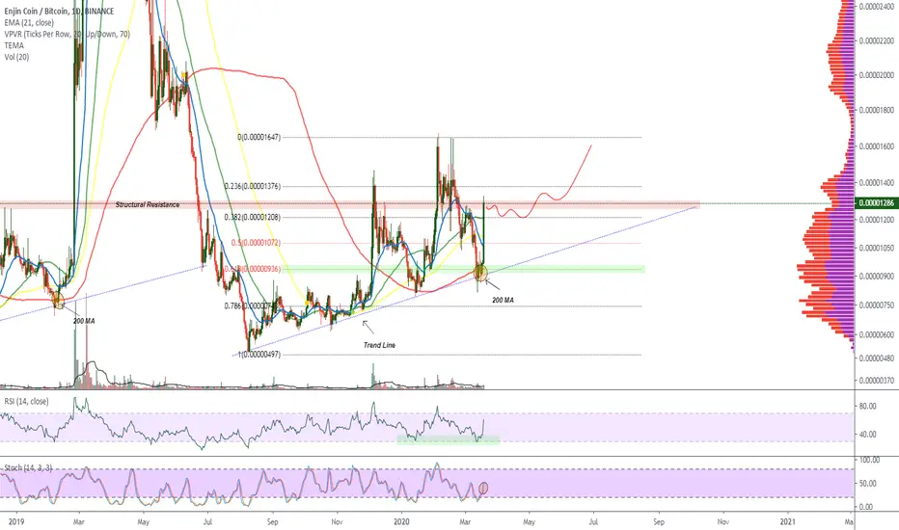Select the orange circle marker on early-2019 200 MA
The height and width of the screenshot is (530, 899).
point(57,300)
